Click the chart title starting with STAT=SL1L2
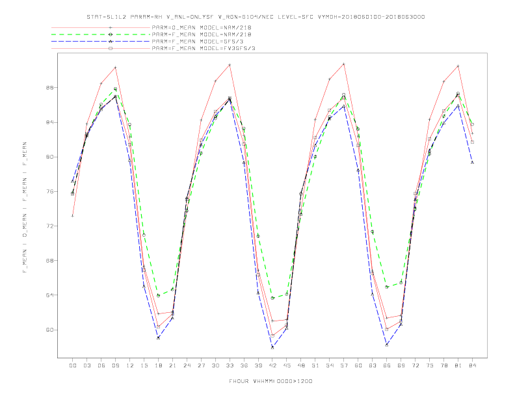Image resolution: width=515 pixels, height=398 pixels. click(x=256, y=17)
